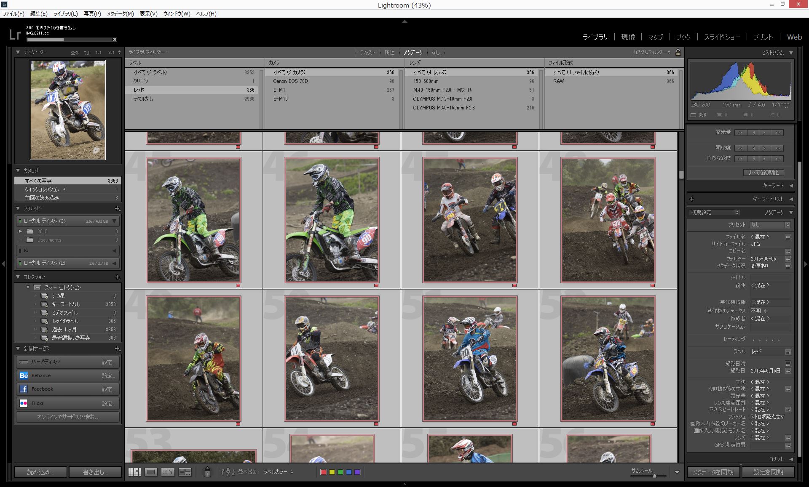Screen dimensions: 809x487
Task: Open the 現像 module
Action: tap(628, 37)
